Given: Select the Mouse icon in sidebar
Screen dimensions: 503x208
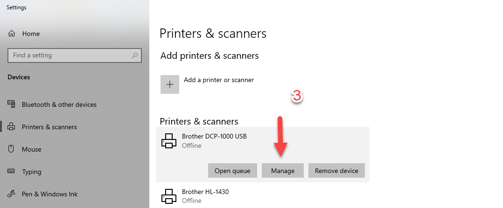Looking at the screenshot, I should 11,149.
